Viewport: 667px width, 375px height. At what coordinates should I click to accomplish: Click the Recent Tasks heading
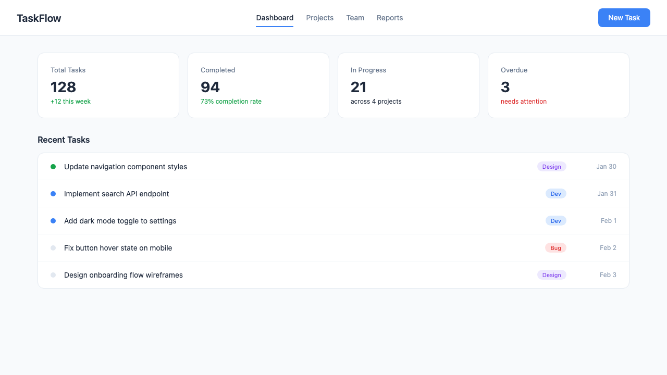[x=64, y=140]
